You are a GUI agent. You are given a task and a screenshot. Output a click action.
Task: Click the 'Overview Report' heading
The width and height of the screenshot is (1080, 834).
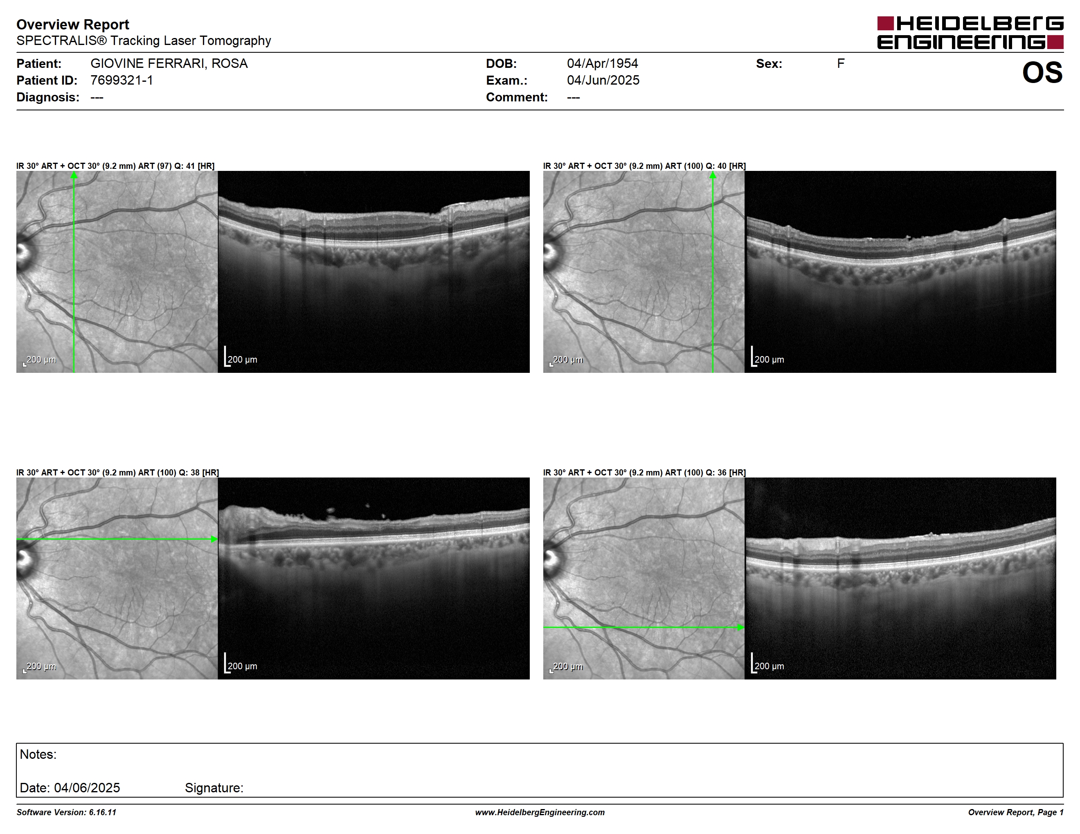pyautogui.click(x=73, y=24)
